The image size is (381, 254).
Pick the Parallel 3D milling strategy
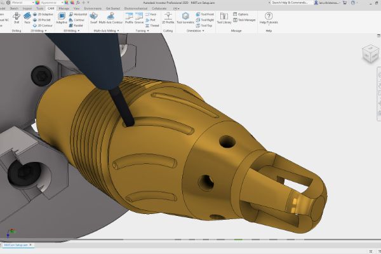coord(76,25)
